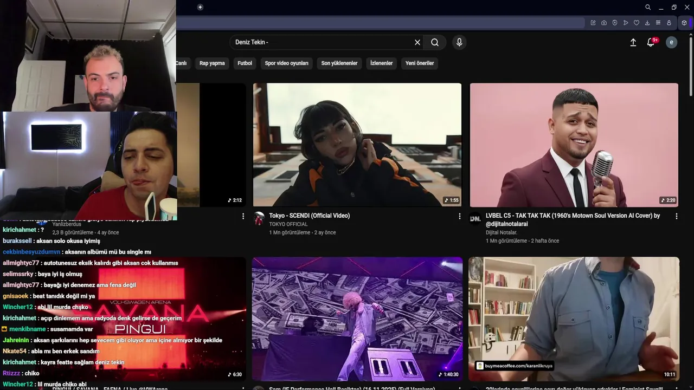Screen dimensions: 694x390
Task: Click chat username gnisaoek
Action: (15, 296)
